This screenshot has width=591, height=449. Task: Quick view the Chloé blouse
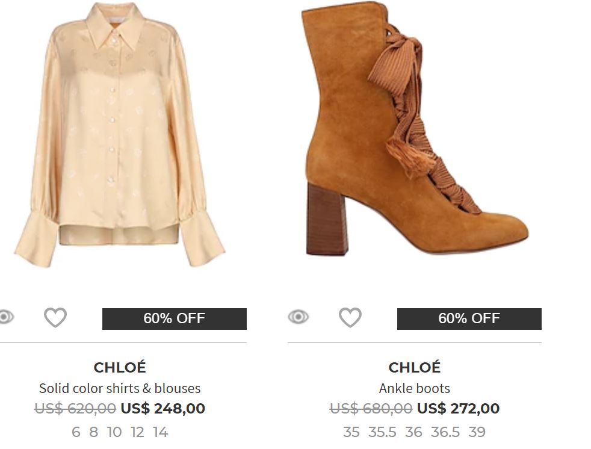5,317
